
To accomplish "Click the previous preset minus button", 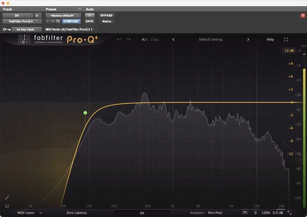I will [x=48, y=21].
